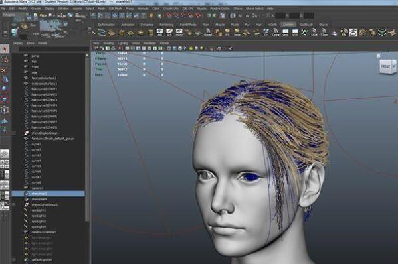Click the AB shelf icon
Image resolution: width=398 pixels, height=264 pixels.
tap(159, 33)
